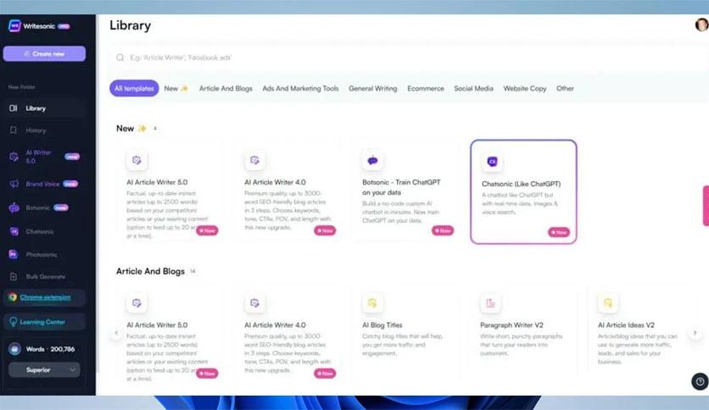
Task: Expand the Superior quality dropdown
Action: (x=44, y=369)
